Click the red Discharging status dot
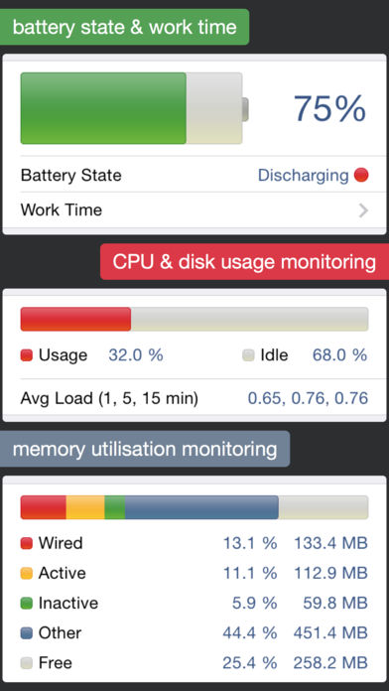The height and width of the screenshot is (691, 389). [x=361, y=175]
